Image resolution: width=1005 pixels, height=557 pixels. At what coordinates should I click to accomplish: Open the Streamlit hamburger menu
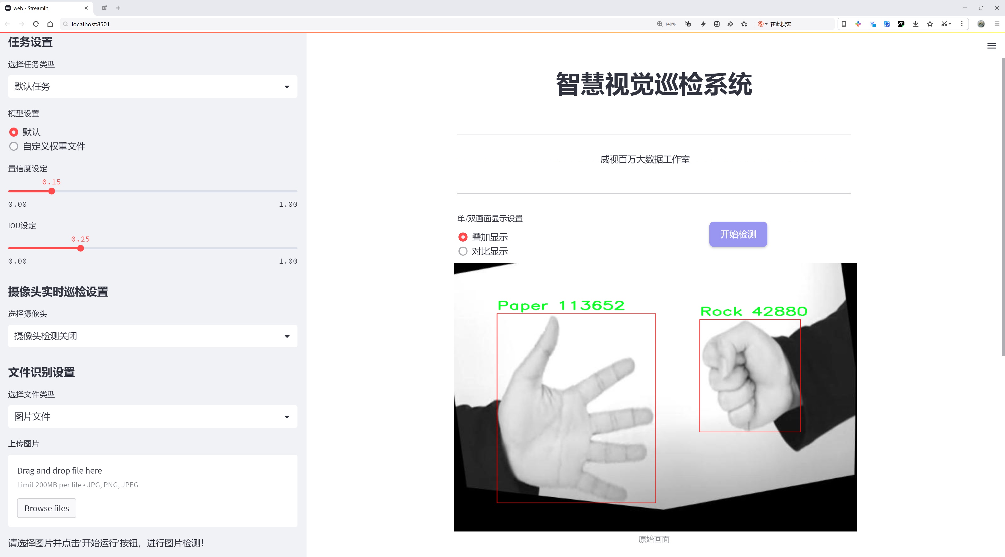coord(991,46)
